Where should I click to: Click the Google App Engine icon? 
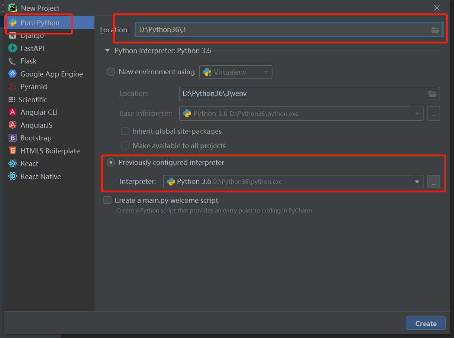pos(13,74)
